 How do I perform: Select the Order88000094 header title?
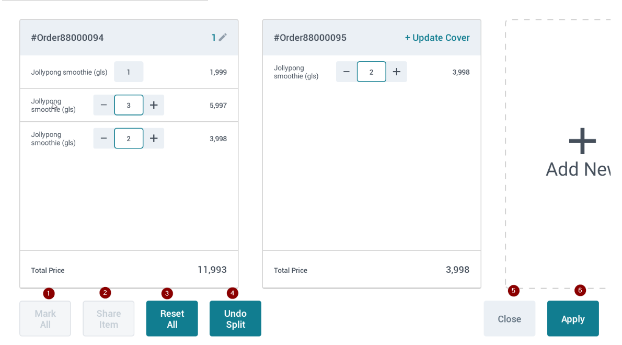tap(67, 38)
